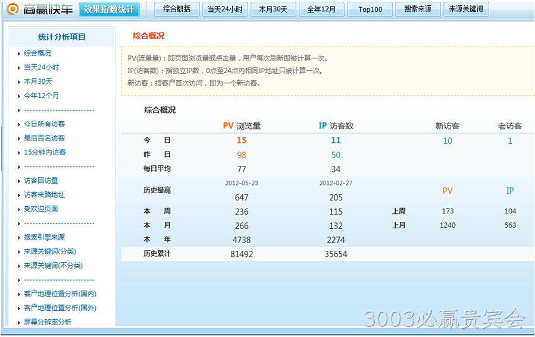Open 来源关键词(不分类) report
Screen dimensions: 535x337
[x=53, y=266]
